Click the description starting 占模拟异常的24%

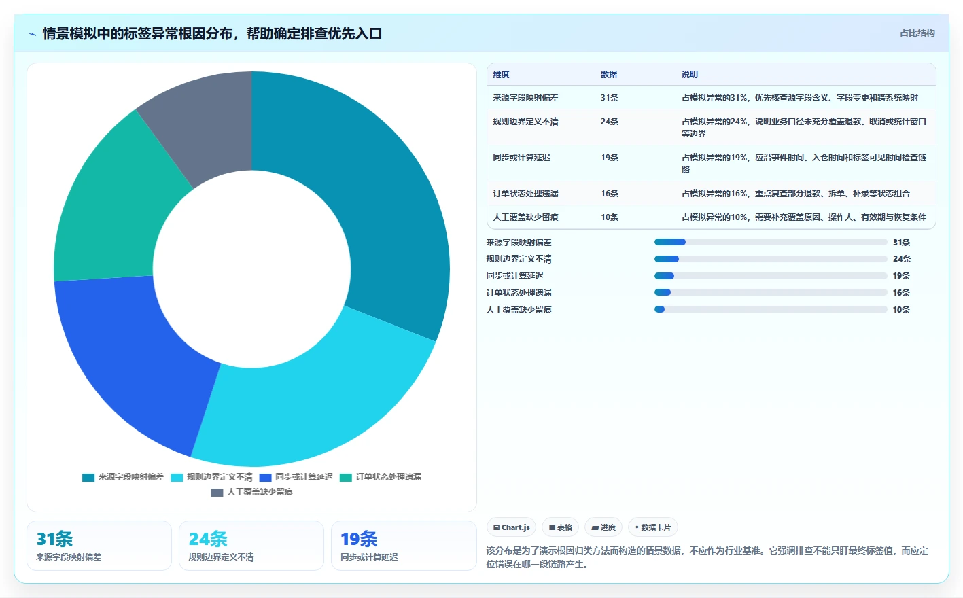(804, 128)
